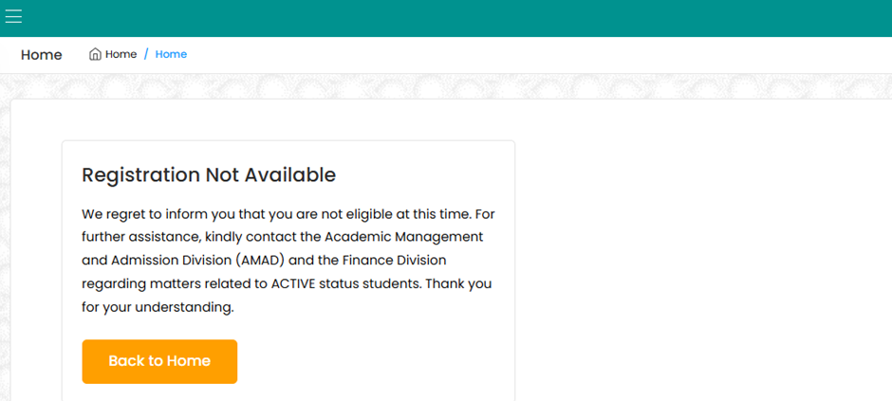Screen dimensions: 892x401
Task: Open the hamburger menu in the teal header
Action: [x=13, y=16]
